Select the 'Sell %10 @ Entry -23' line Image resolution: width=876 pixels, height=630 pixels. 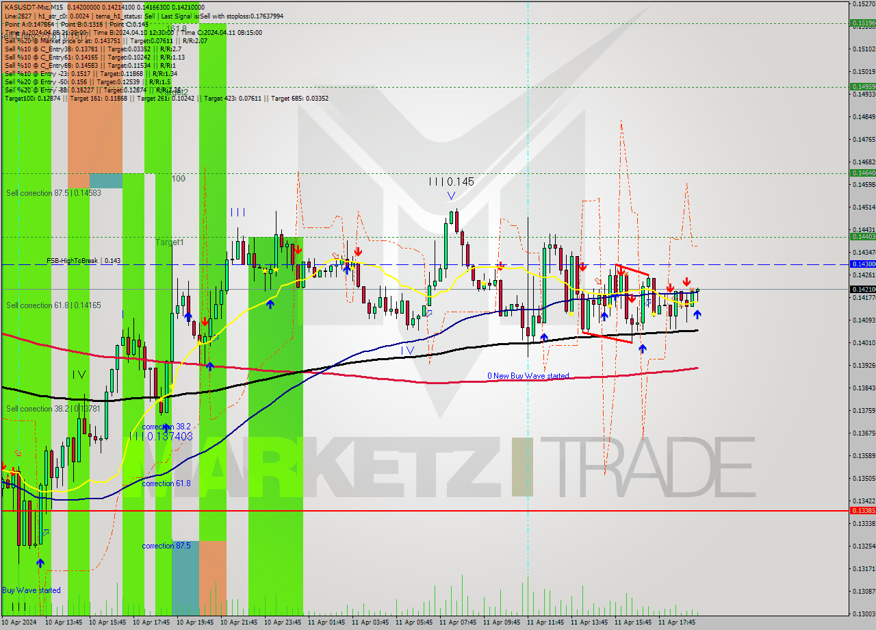pos(91,73)
